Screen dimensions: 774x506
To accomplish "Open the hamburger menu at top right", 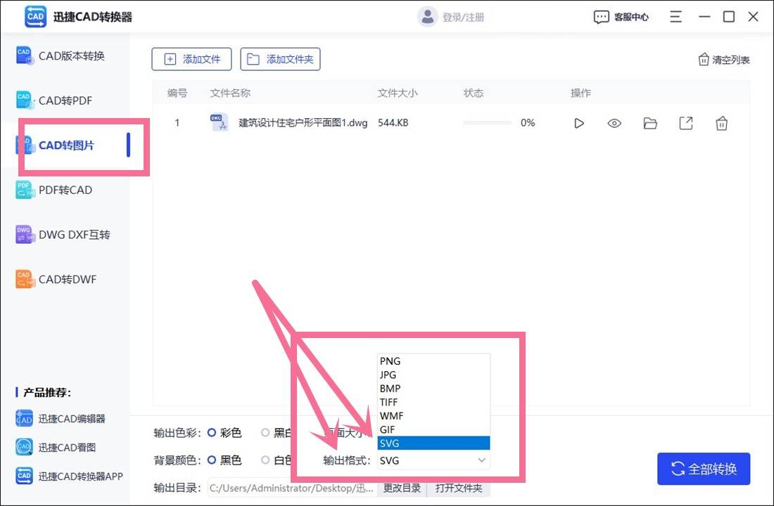I will 675,16.
